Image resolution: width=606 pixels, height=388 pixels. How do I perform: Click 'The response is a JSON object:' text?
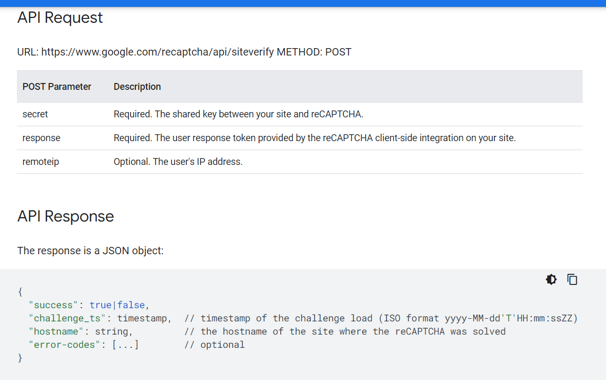[90, 251]
